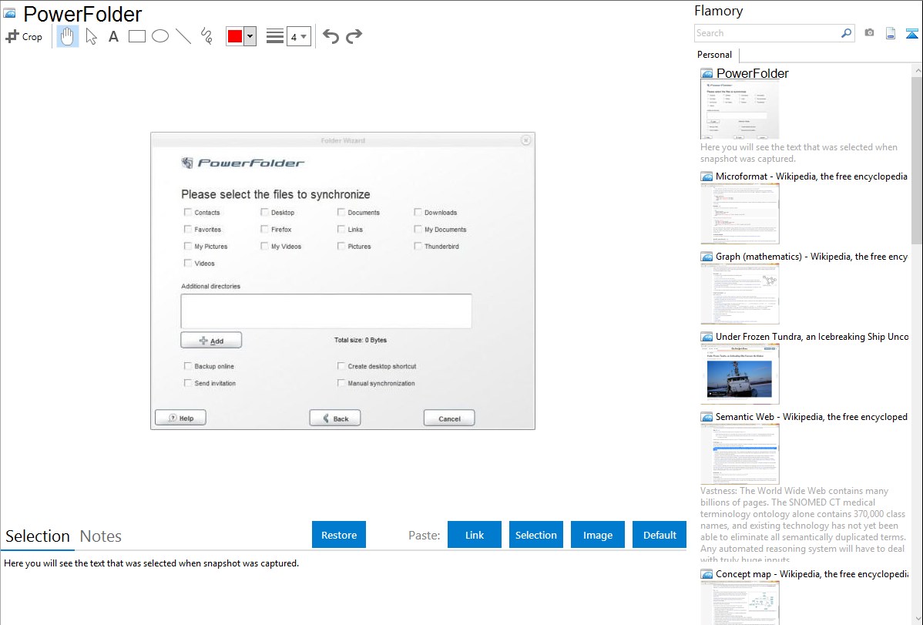The width and height of the screenshot is (923, 625).
Task: Close the Folder Wizard dialog
Action: [x=525, y=140]
